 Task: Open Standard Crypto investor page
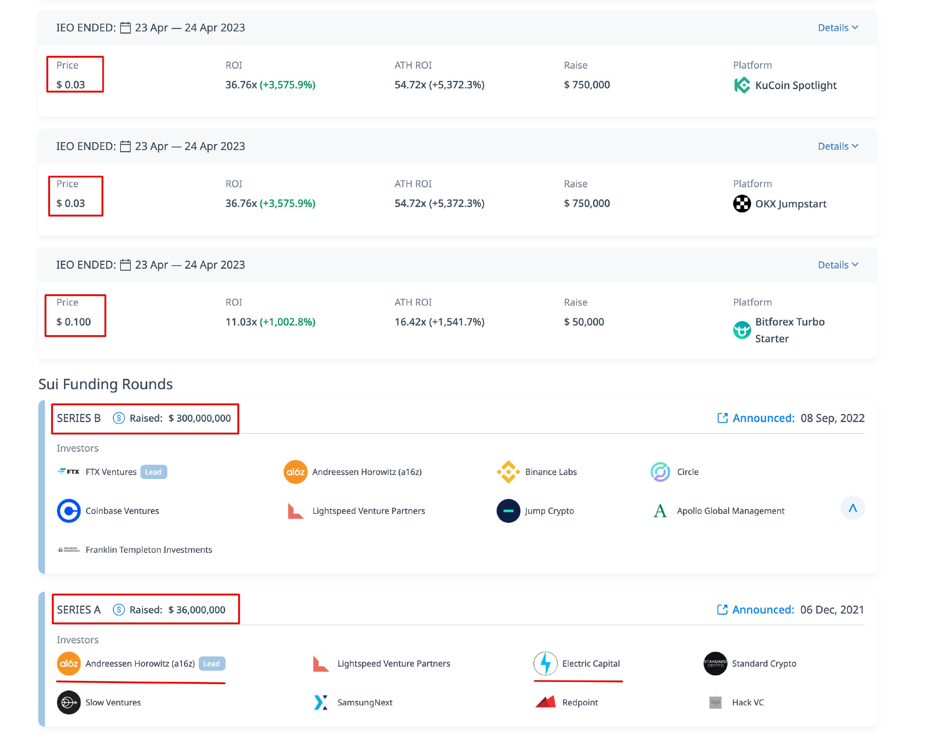click(x=764, y=663)
